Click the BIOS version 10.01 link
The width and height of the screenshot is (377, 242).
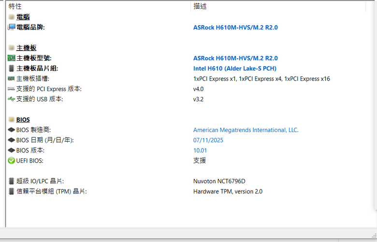pos(200,150)
